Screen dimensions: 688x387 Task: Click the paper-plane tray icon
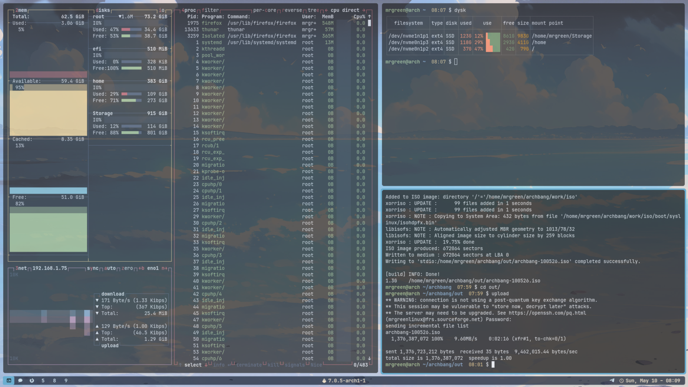pos(612,380)
